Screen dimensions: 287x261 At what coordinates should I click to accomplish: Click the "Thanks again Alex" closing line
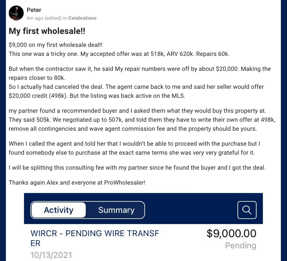point(77,182)
